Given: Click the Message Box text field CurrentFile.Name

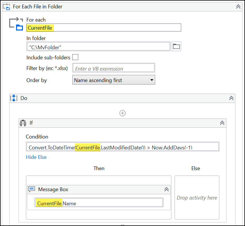Looking at the screenshot, I should click(x=99, y=202).
